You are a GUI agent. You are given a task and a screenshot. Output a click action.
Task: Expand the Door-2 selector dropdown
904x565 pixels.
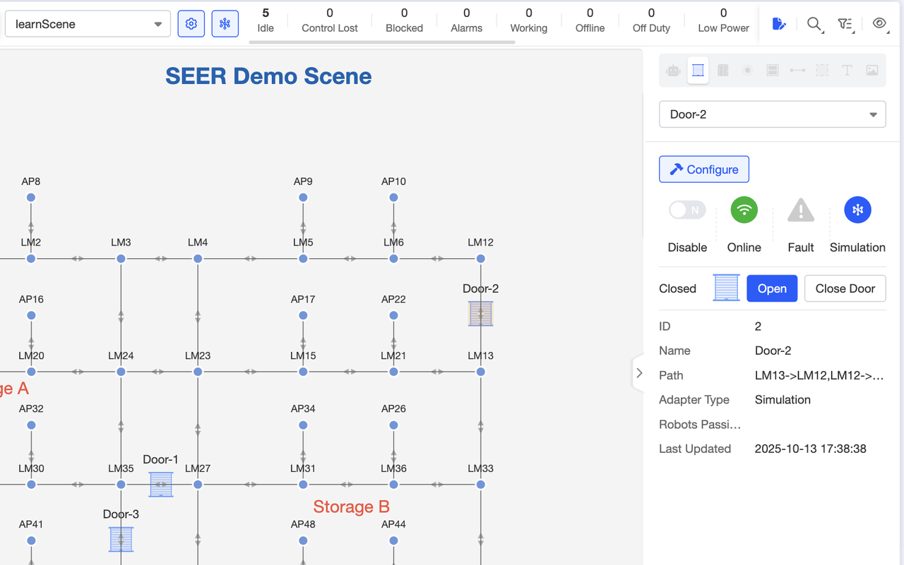point(772,114)
